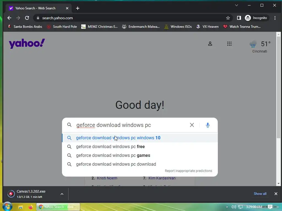Open Chrome's three-dot menu
Viewport: 282px width, 211px height.
click(275, 18)
